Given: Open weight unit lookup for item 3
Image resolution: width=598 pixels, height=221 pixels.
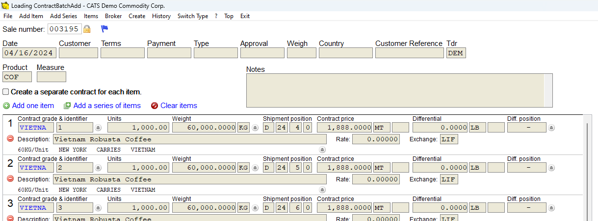Looking at the screenshot, I should coord(255,208).
